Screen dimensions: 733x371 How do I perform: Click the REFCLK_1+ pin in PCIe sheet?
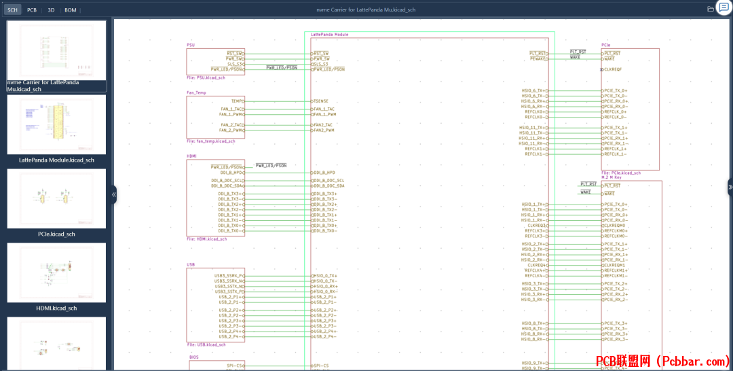[x=614, y=149]
